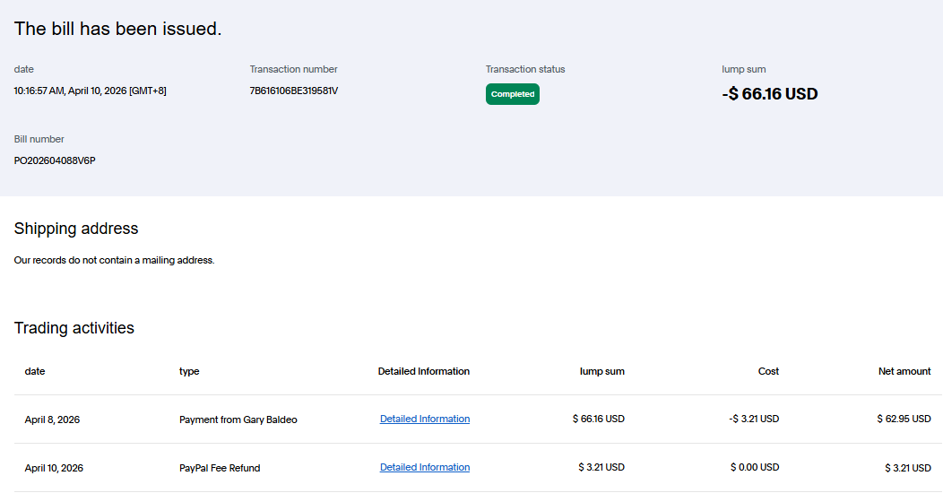943x493 pixels.
Task: Click the 'Cost' column header
Action: click(768, 371)
